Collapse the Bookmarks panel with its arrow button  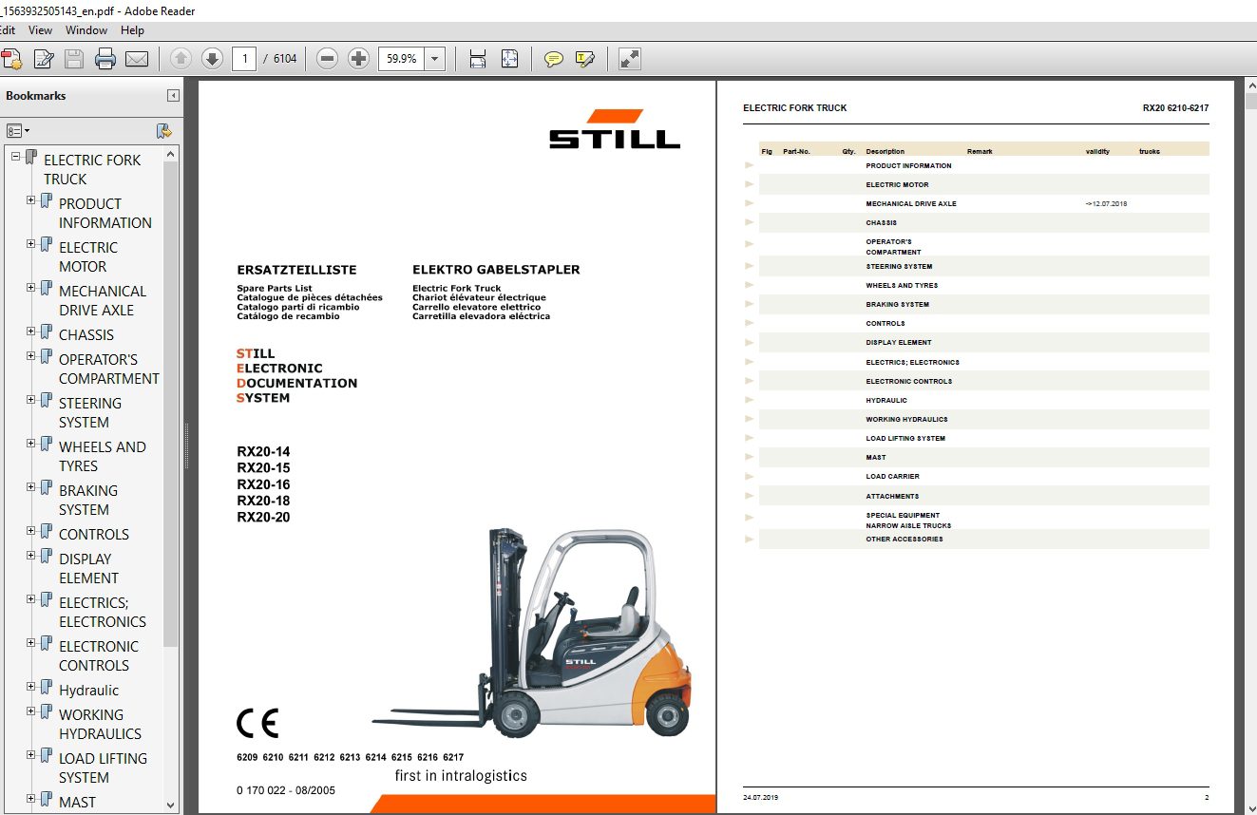tap(173, 95)
